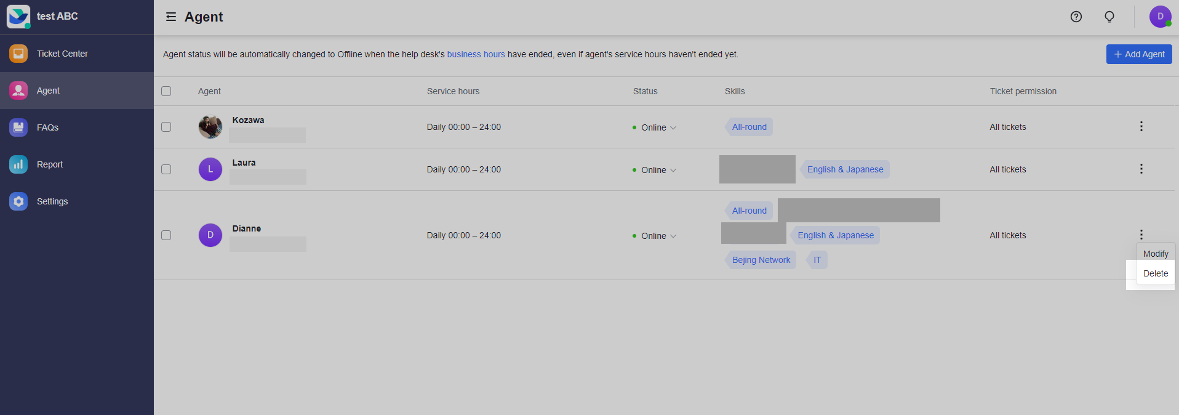Image resolution: width=1179 pixels, height=415 pixels.
Task: Open the user profile avatar D
Action: click(1160, 17)
